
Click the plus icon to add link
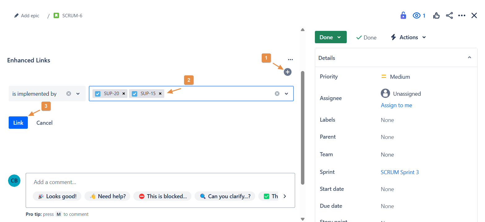coord(288,72)
